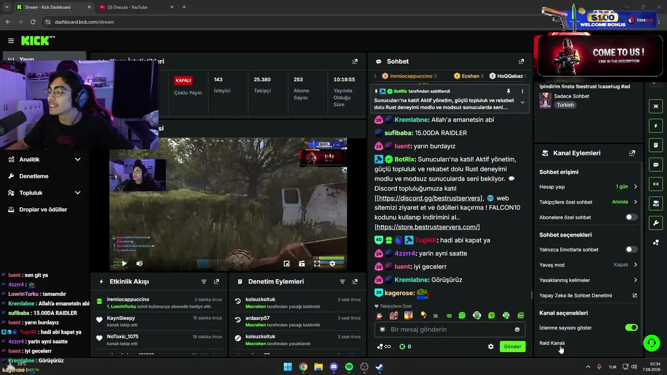This screenshot has height=375, width=667.
Task: Open the store.bestrustservers.com link
Action: [x=427, y=227]
